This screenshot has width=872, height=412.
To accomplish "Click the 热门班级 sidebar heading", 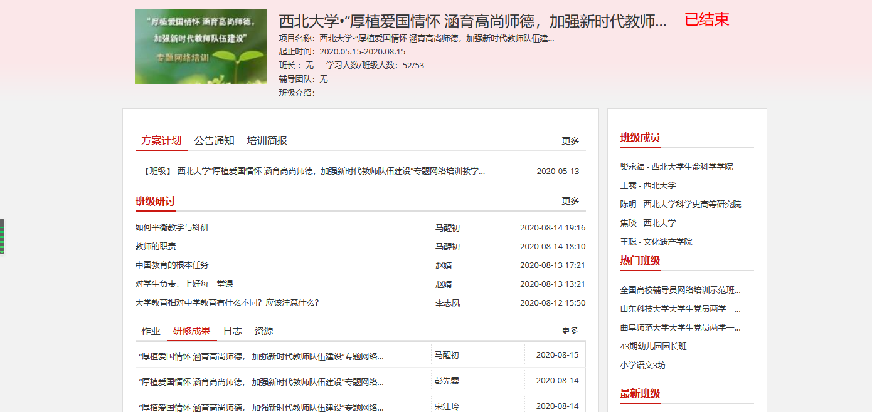I will click(x=640, y=261).
